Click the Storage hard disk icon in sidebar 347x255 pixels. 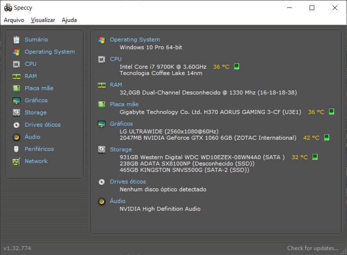coord(16,113)
